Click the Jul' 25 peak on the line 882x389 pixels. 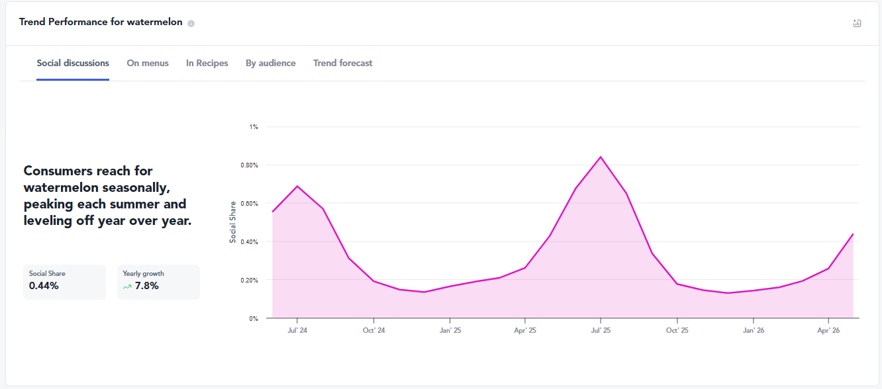(601, 157)
